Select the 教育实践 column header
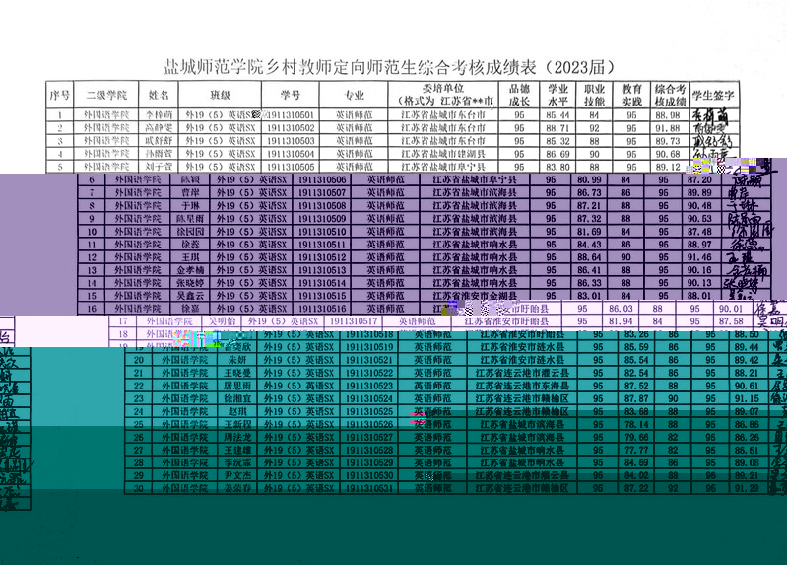The width and height of the screenshot is (787, 565). (631, 95)
